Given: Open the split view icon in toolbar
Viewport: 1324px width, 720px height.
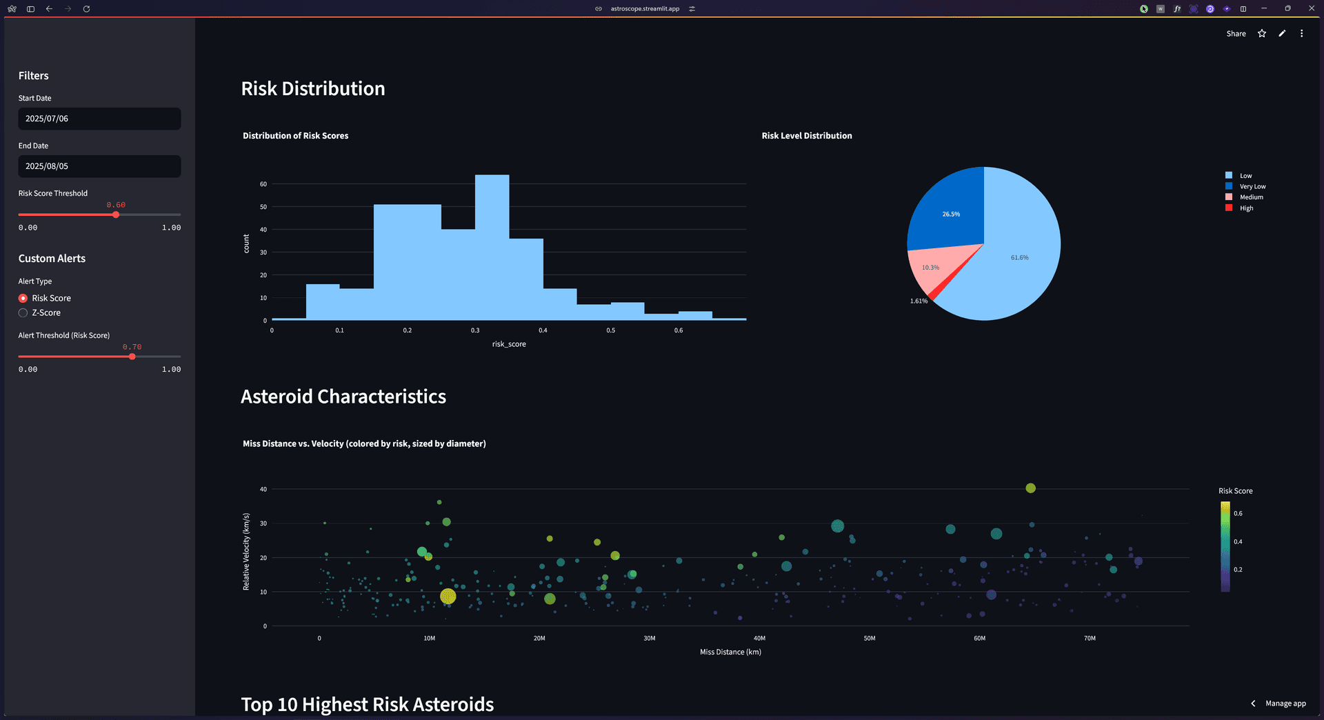Looking at the screenshot, I should tap(1243, 9).
